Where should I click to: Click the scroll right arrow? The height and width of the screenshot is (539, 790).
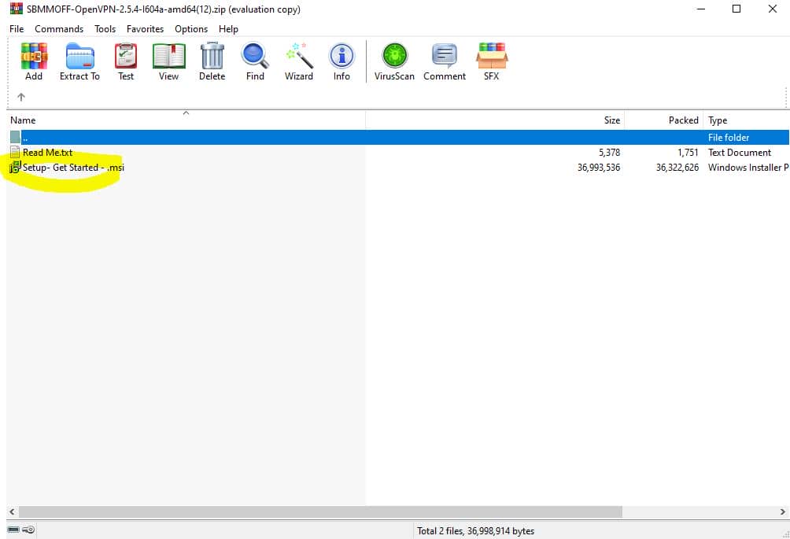782,511
